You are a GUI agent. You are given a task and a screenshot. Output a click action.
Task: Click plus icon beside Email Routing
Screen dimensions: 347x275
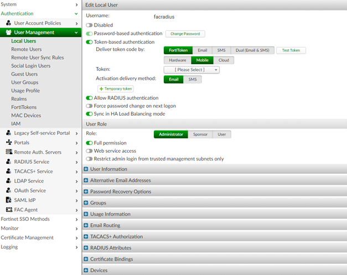pos(86,225)
